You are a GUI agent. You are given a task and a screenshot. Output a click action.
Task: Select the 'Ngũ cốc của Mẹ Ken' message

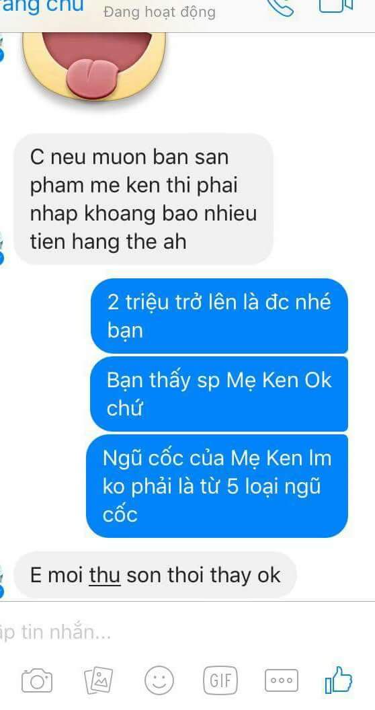[217, 486]
